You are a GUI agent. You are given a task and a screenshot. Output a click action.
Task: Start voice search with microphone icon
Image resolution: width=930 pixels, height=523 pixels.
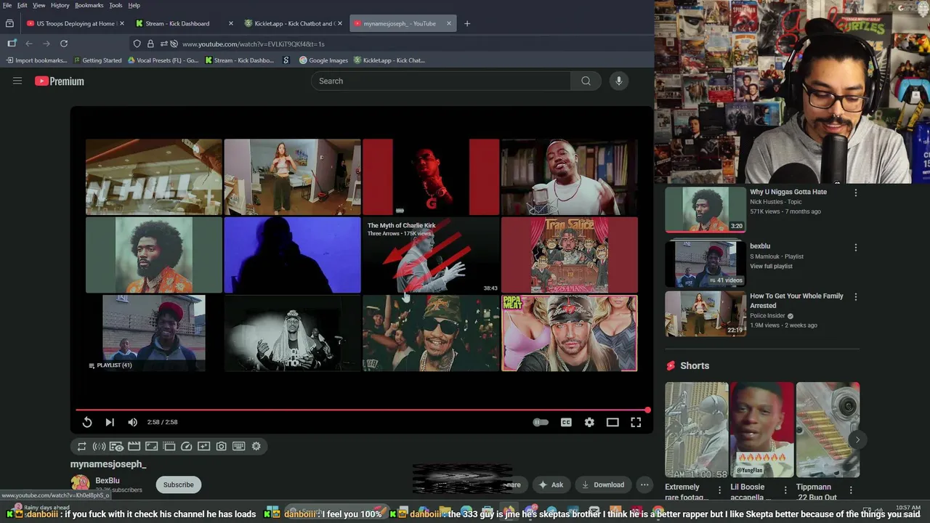619,81
